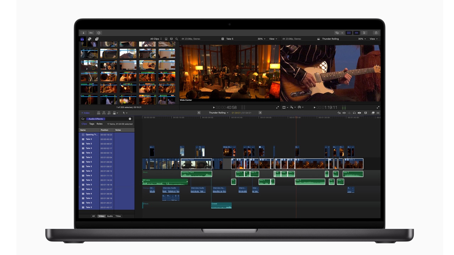Viewport: 454px width, 255px height.
Task: Click the Titles filter button in index
Action: tap(118, 216)
